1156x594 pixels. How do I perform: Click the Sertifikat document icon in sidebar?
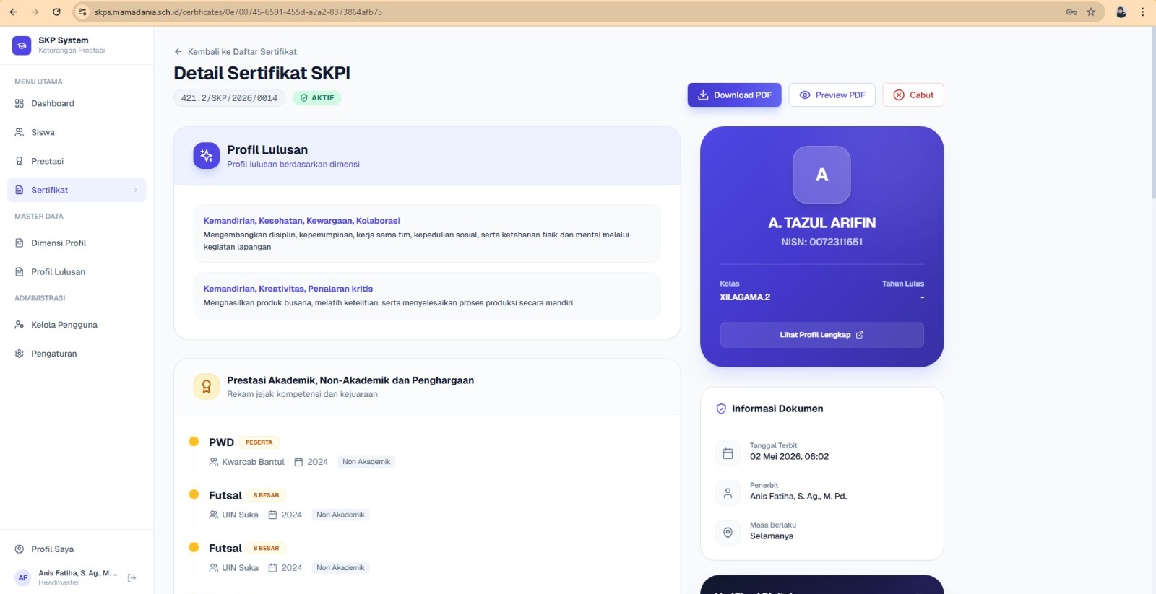20,190
